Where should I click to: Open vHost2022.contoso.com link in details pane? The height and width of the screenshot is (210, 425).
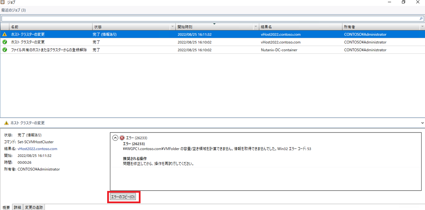[37, 149]
